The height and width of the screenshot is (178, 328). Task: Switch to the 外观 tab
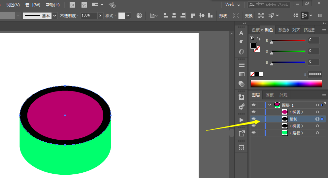click(283, 95)
